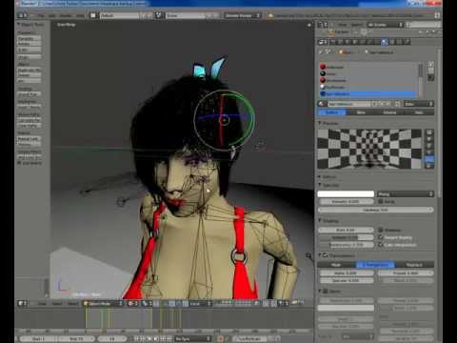Switch to the Volume material type tab

[390, 112]
